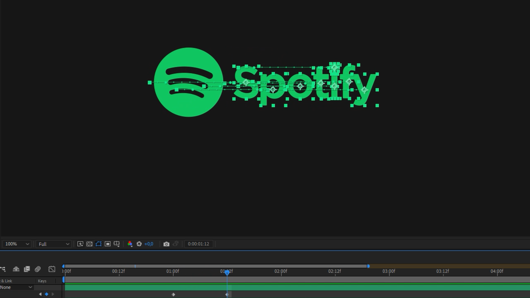The width and height of the screenshot is (530, 298).
Task: Go to the next keyframe arrow
Action: pyautogui.click(x=53, y=294)
